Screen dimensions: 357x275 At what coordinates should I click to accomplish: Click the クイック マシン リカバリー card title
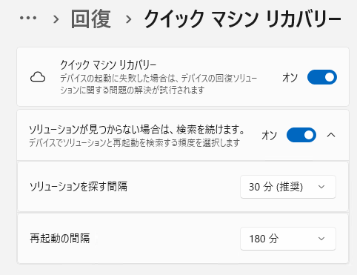point(108,65)
